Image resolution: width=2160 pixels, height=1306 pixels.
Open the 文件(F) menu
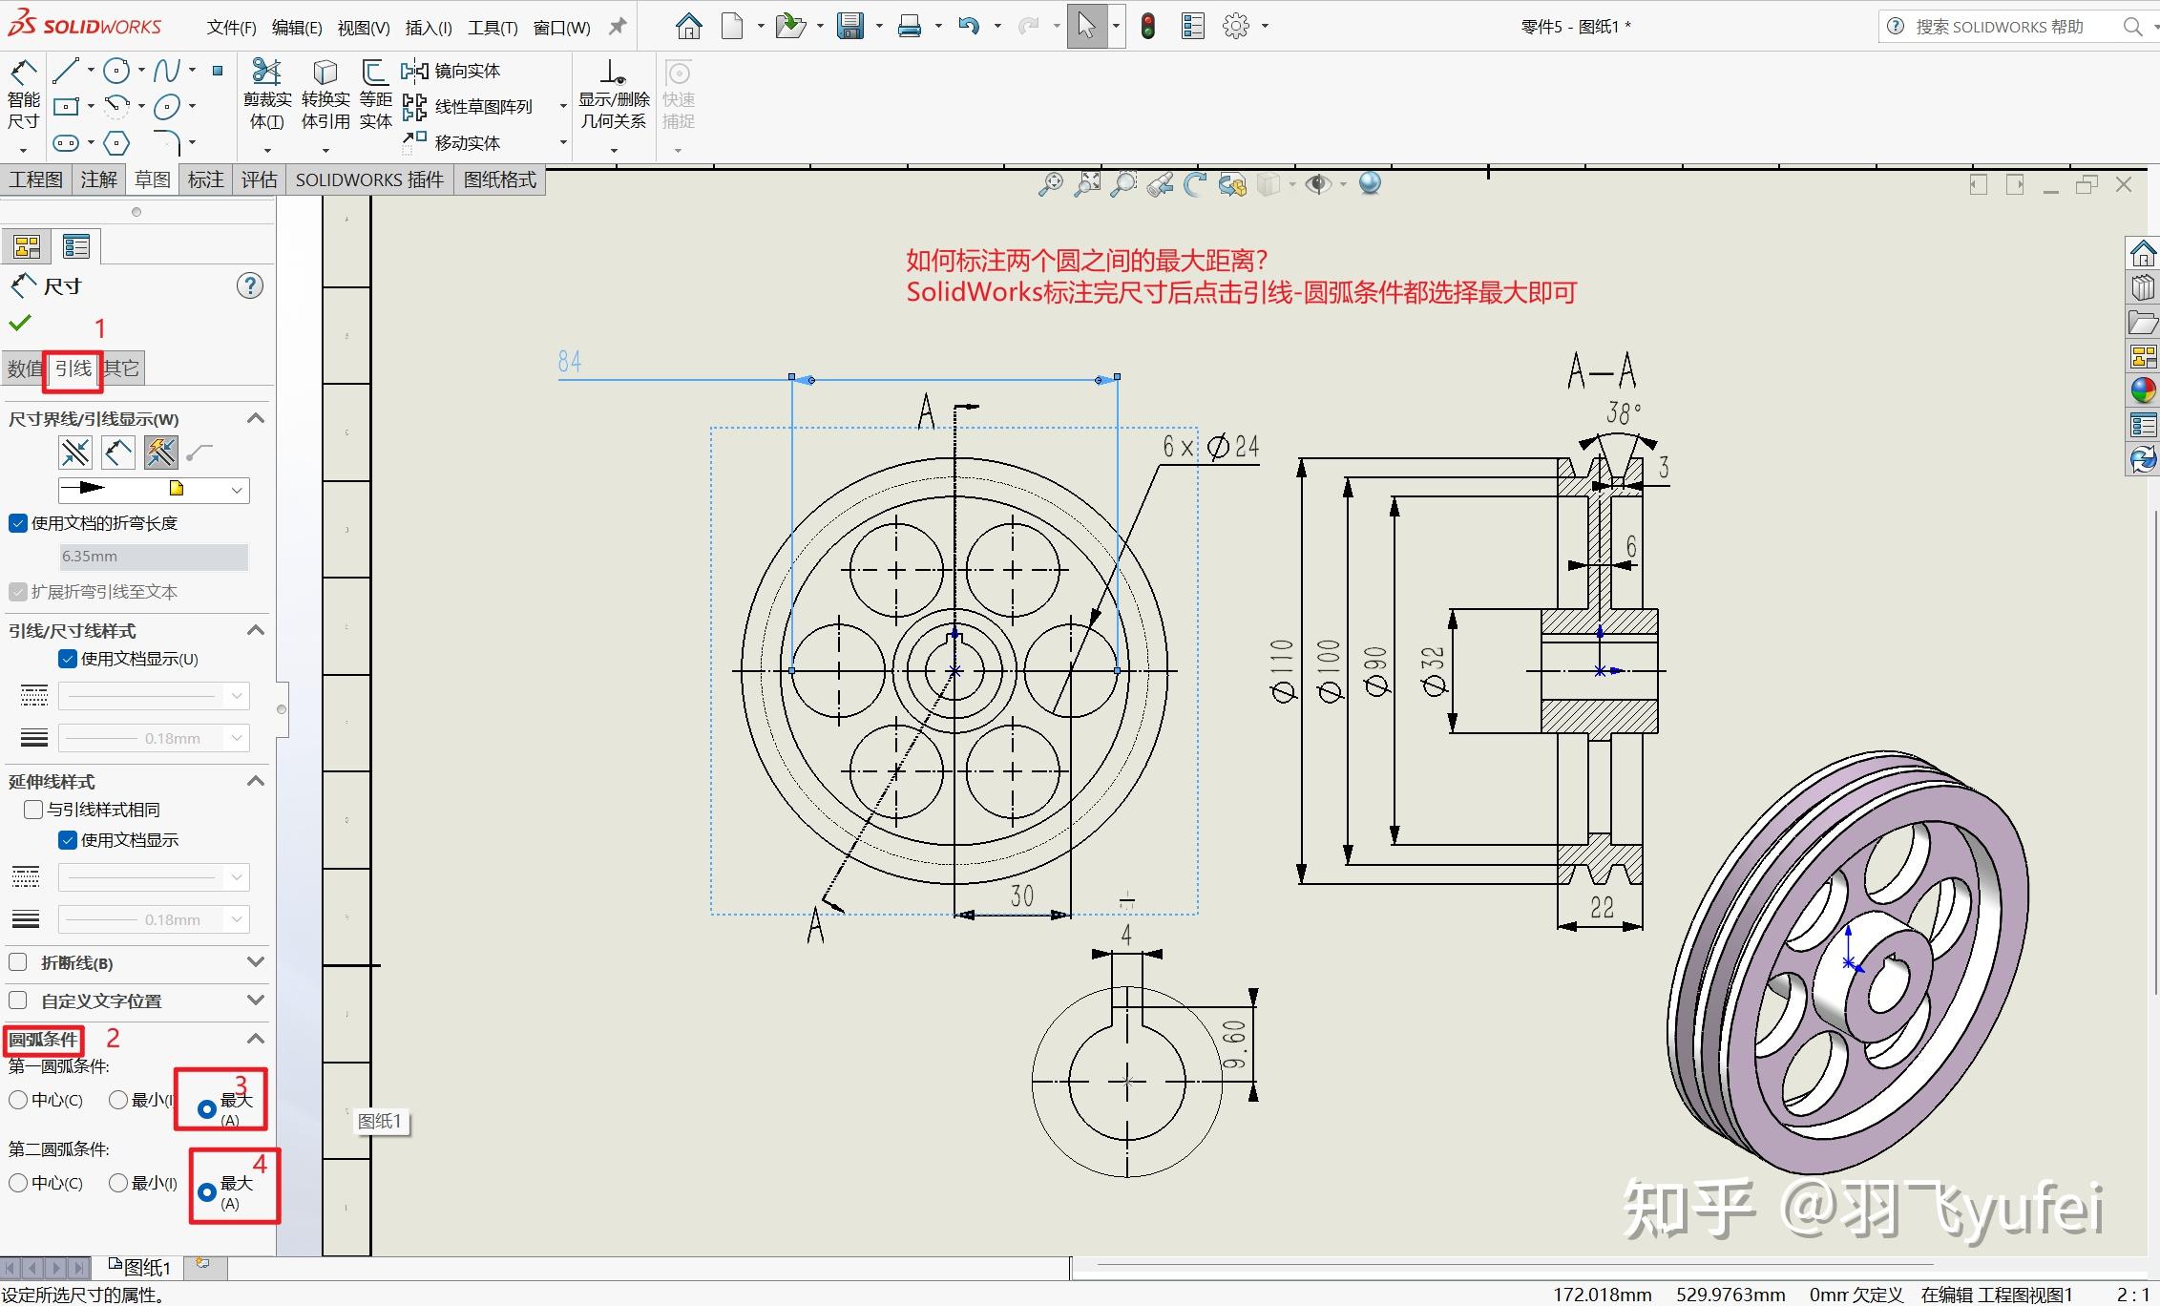tap(231, 28)
